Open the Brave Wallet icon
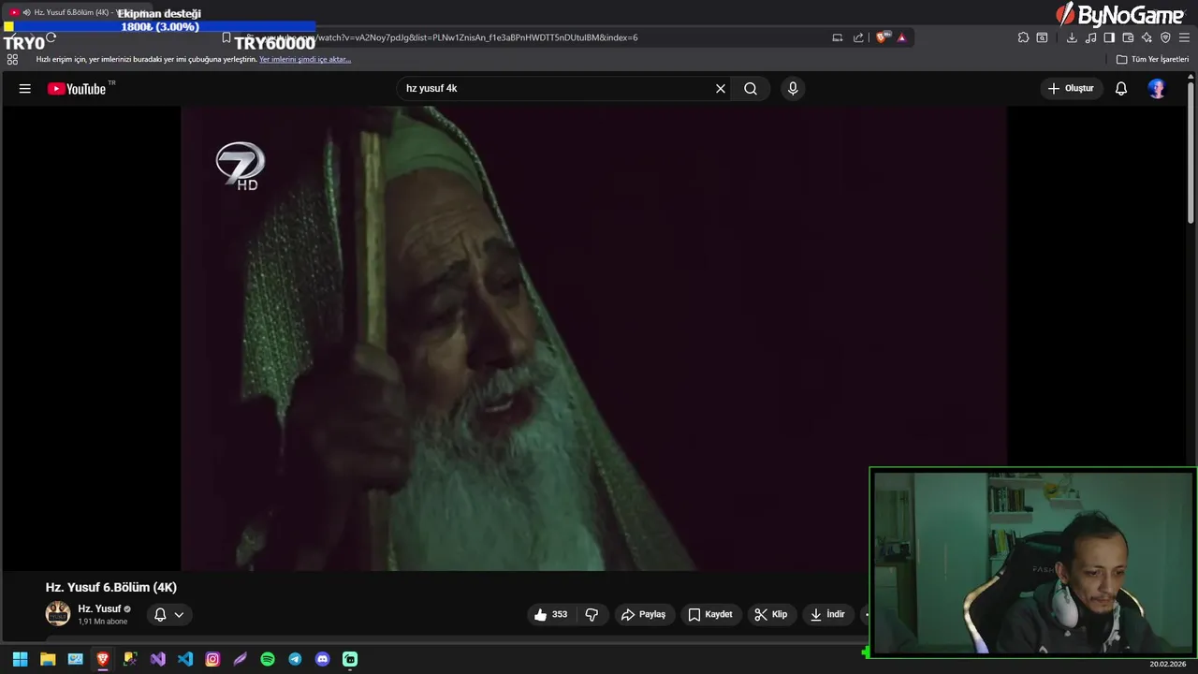The width and height of the screenshot is (1198, 674). pos(1128,37)
